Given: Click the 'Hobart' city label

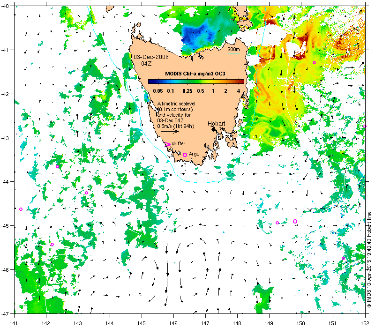Looking at the screenshot, I should pos(217,124).
